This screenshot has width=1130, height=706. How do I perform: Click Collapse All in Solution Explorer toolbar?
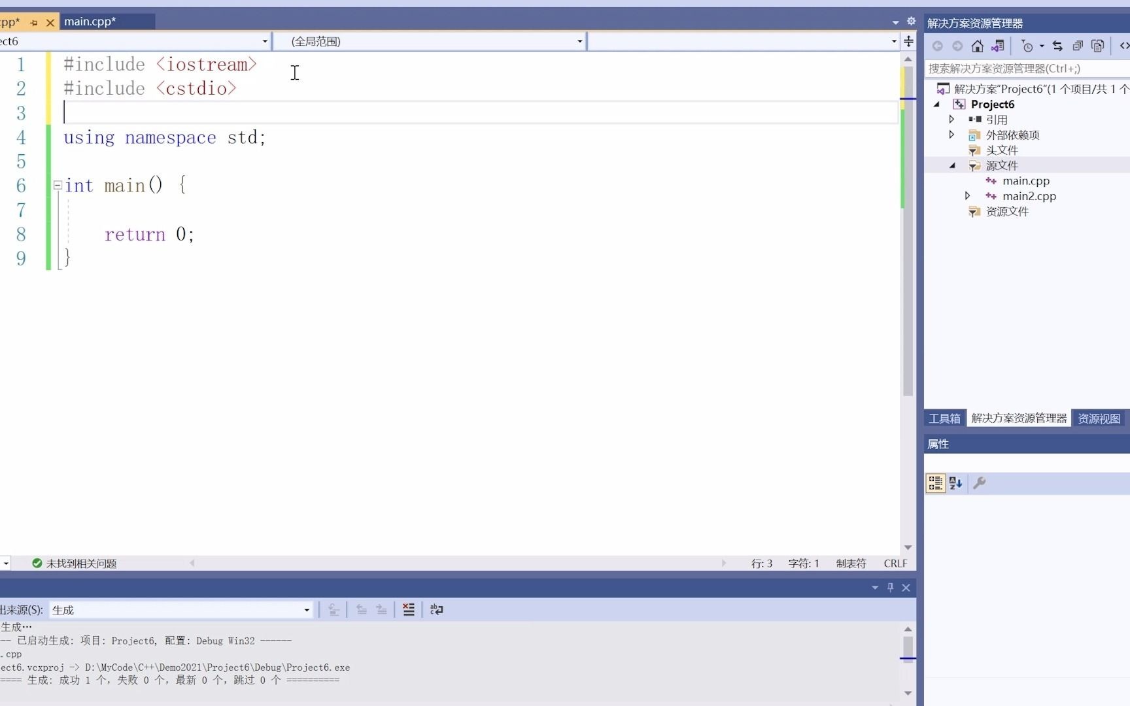click(1078, 46)
